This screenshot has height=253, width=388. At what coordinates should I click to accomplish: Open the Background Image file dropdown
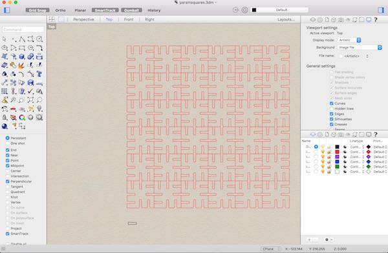click(360, 48)
